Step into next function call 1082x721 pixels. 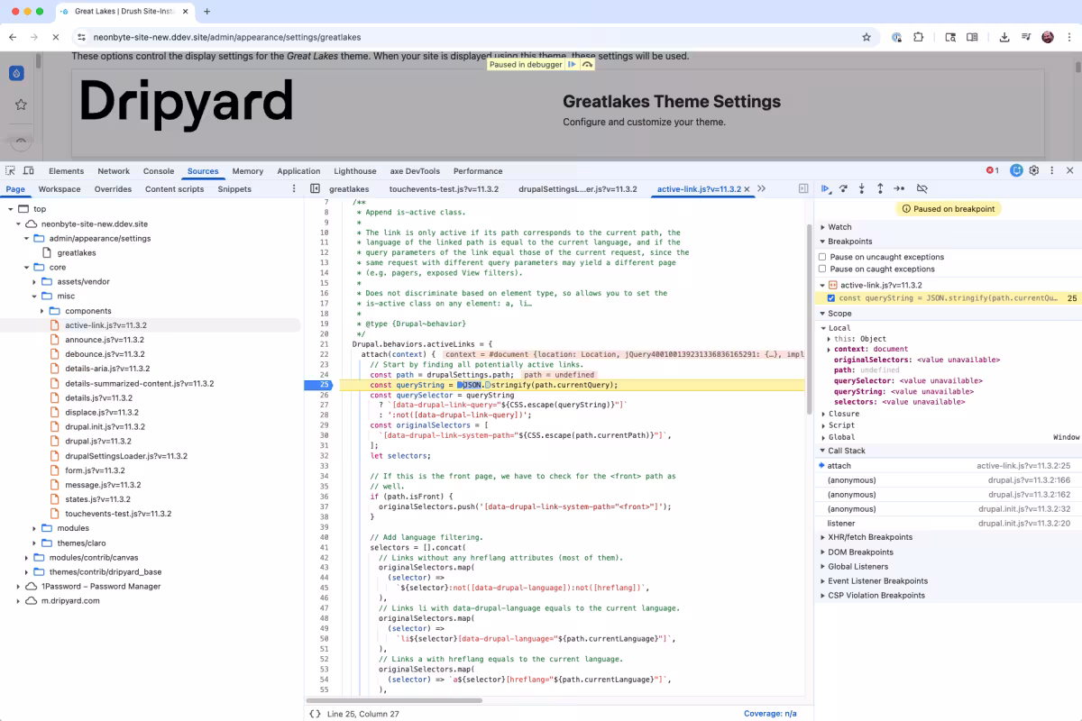862,188
